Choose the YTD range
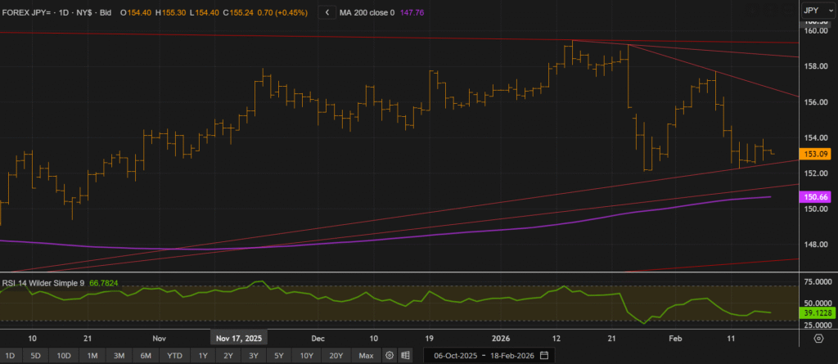This screenshot has width=838, height=364. [x=174, y=356]
